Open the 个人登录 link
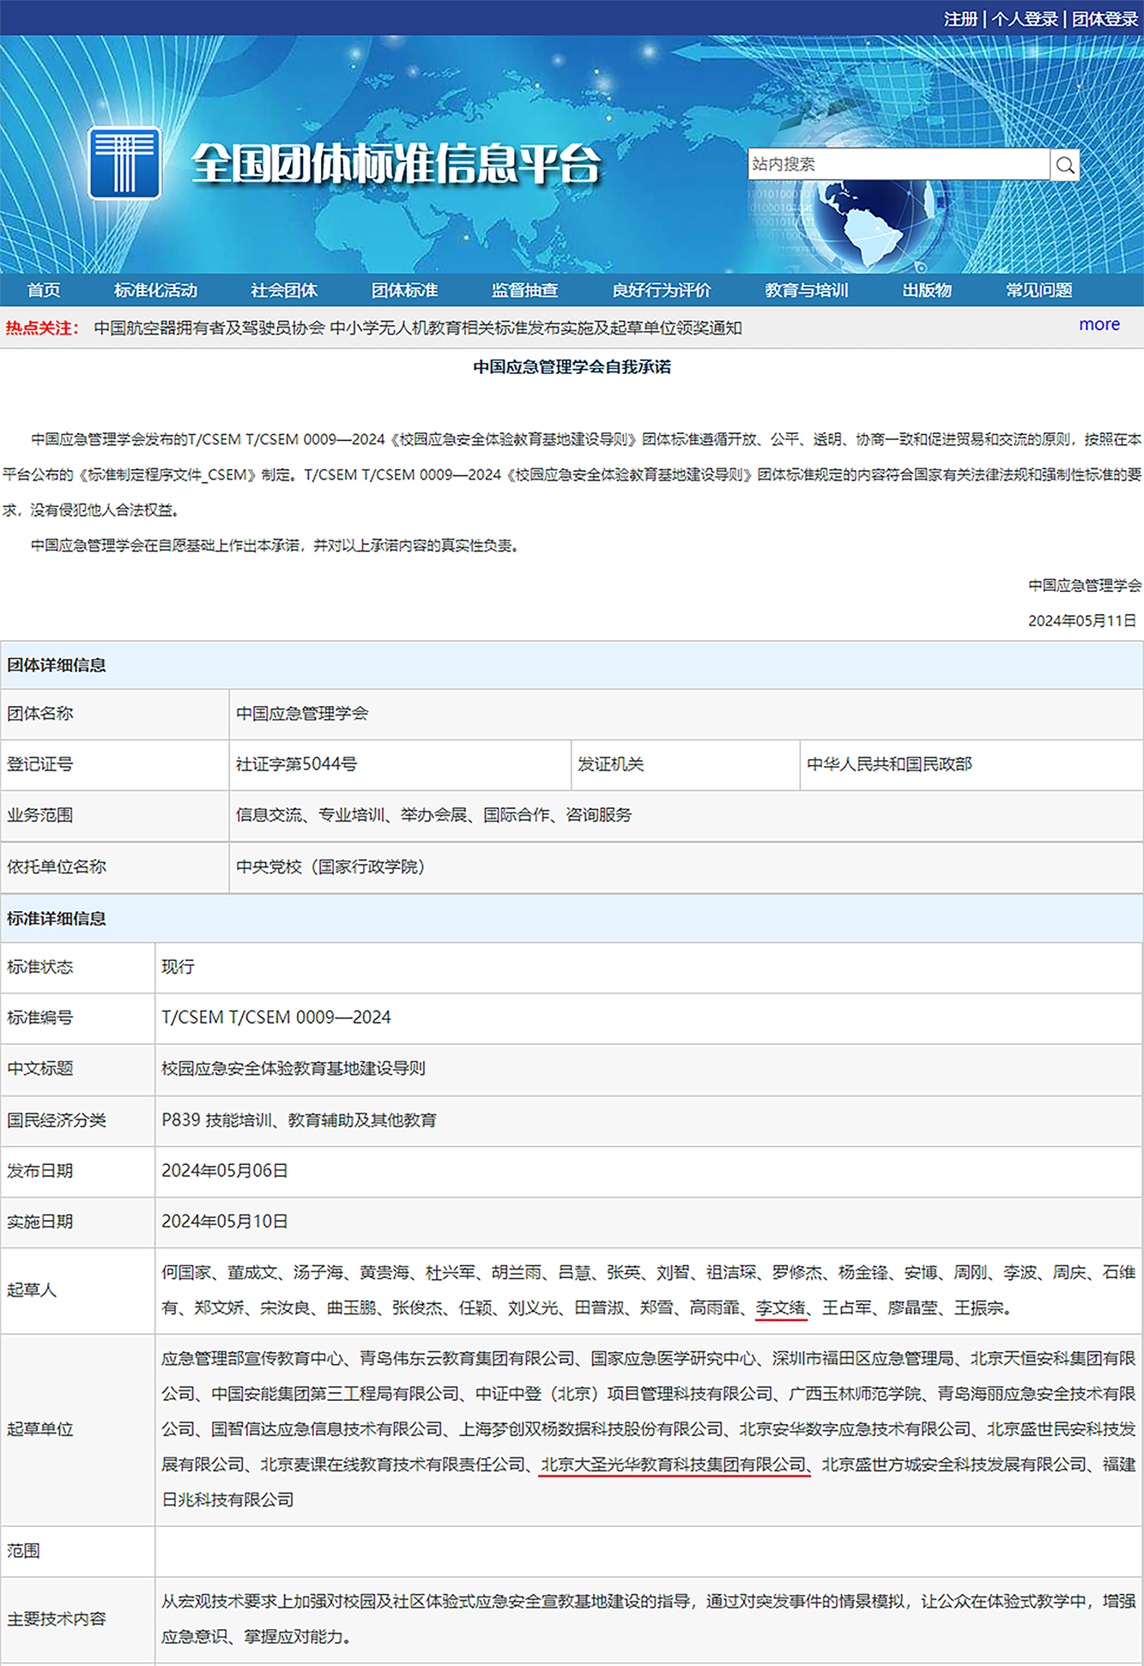 (1025, 19)
